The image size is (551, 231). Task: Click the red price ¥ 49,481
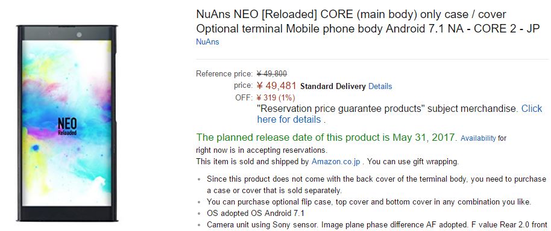277,86
